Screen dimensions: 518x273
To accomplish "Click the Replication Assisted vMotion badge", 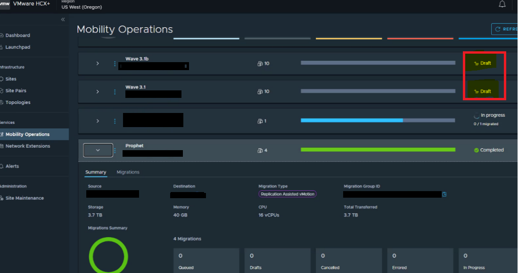I will (x=287, y=194).
